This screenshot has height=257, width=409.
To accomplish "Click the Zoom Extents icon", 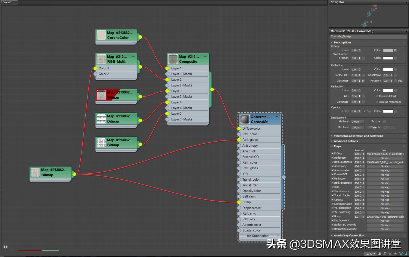I will click(396, 254).
